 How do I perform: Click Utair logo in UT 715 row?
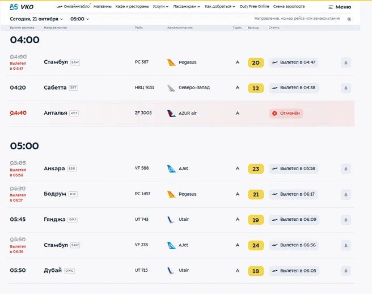coord(171,271)
